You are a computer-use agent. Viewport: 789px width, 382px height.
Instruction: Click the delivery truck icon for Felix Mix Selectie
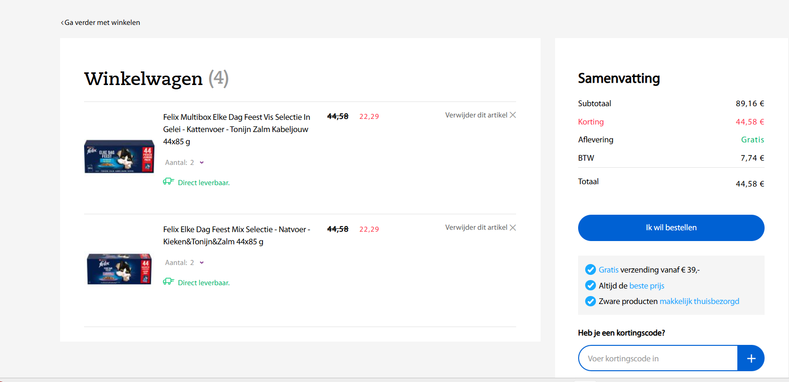[169, 282]
